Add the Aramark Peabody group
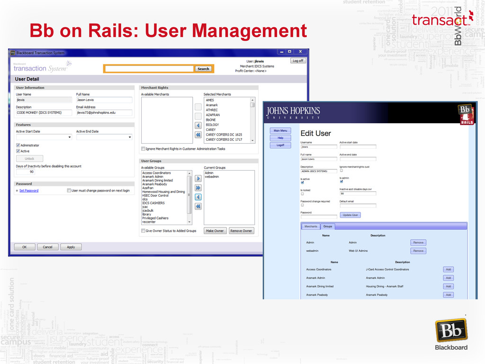This screenshot has height=364, width=485. (x=448, y=295)
